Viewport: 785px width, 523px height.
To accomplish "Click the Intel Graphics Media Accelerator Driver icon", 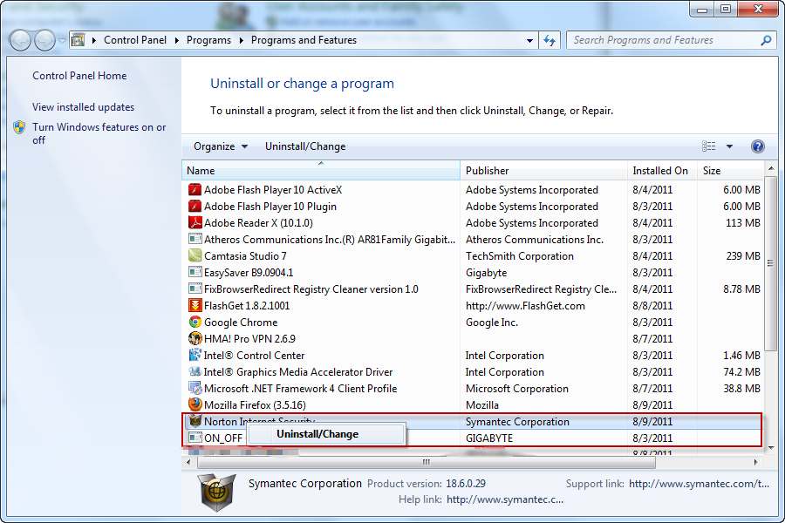I will [x=195, y=371].
